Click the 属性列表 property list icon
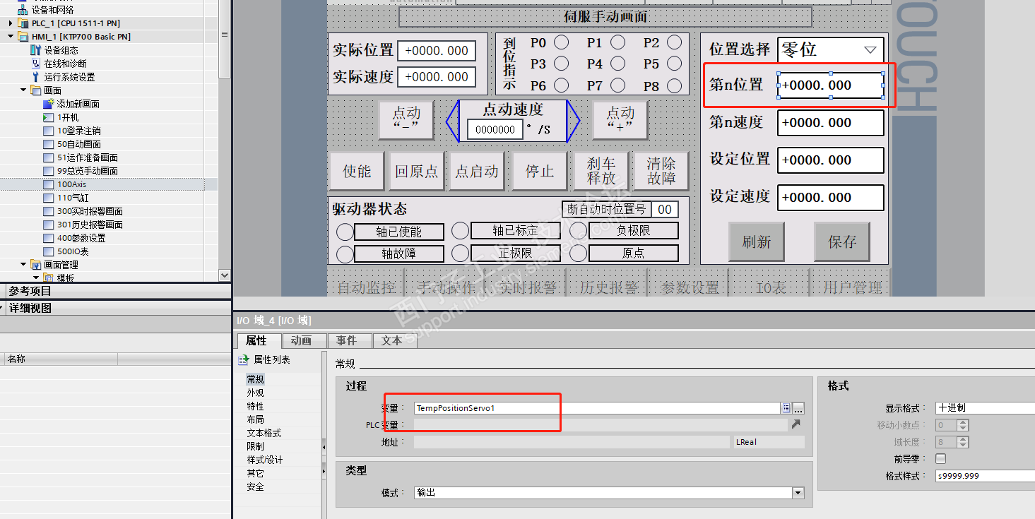Viewport: 1035px width, 519px height. [244, 359]
